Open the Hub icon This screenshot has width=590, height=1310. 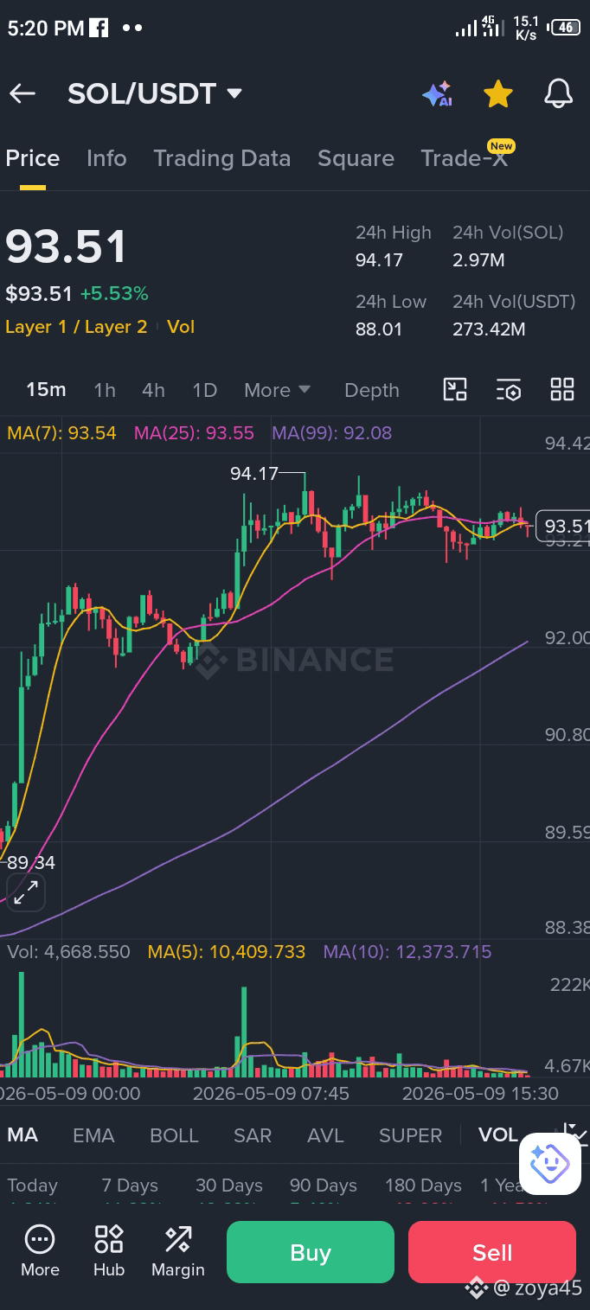pos(109,1251)
